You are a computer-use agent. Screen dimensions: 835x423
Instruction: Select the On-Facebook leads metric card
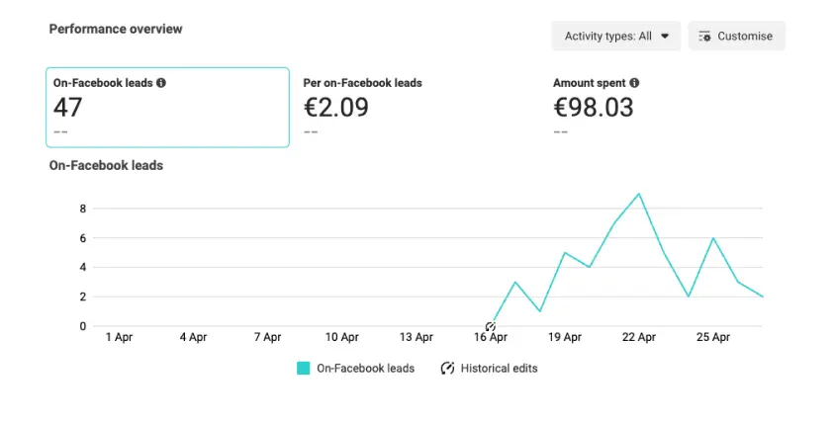point(168,107)
